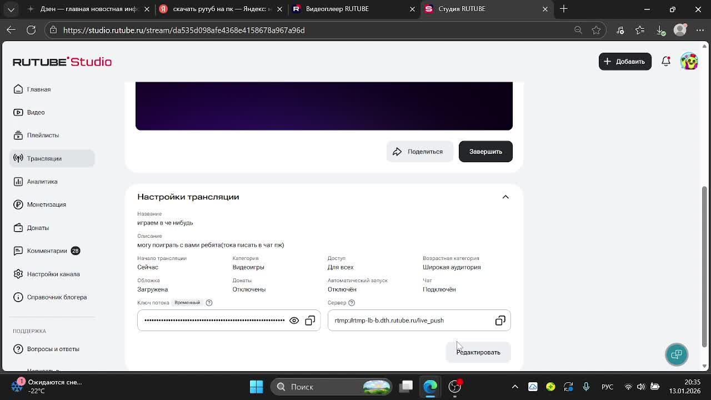The height and width of the screenshot is (400, 711).
Task: Copy the RTMP server address
Action: pyautogui.click(x=500, y=321)
